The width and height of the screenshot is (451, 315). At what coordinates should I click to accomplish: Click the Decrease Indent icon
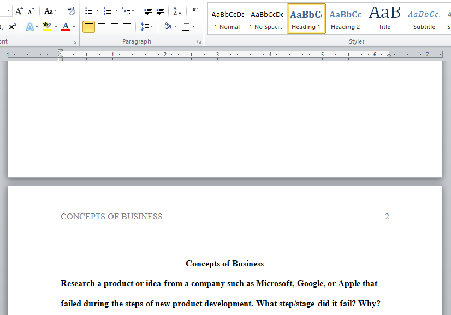click(148, 11)
